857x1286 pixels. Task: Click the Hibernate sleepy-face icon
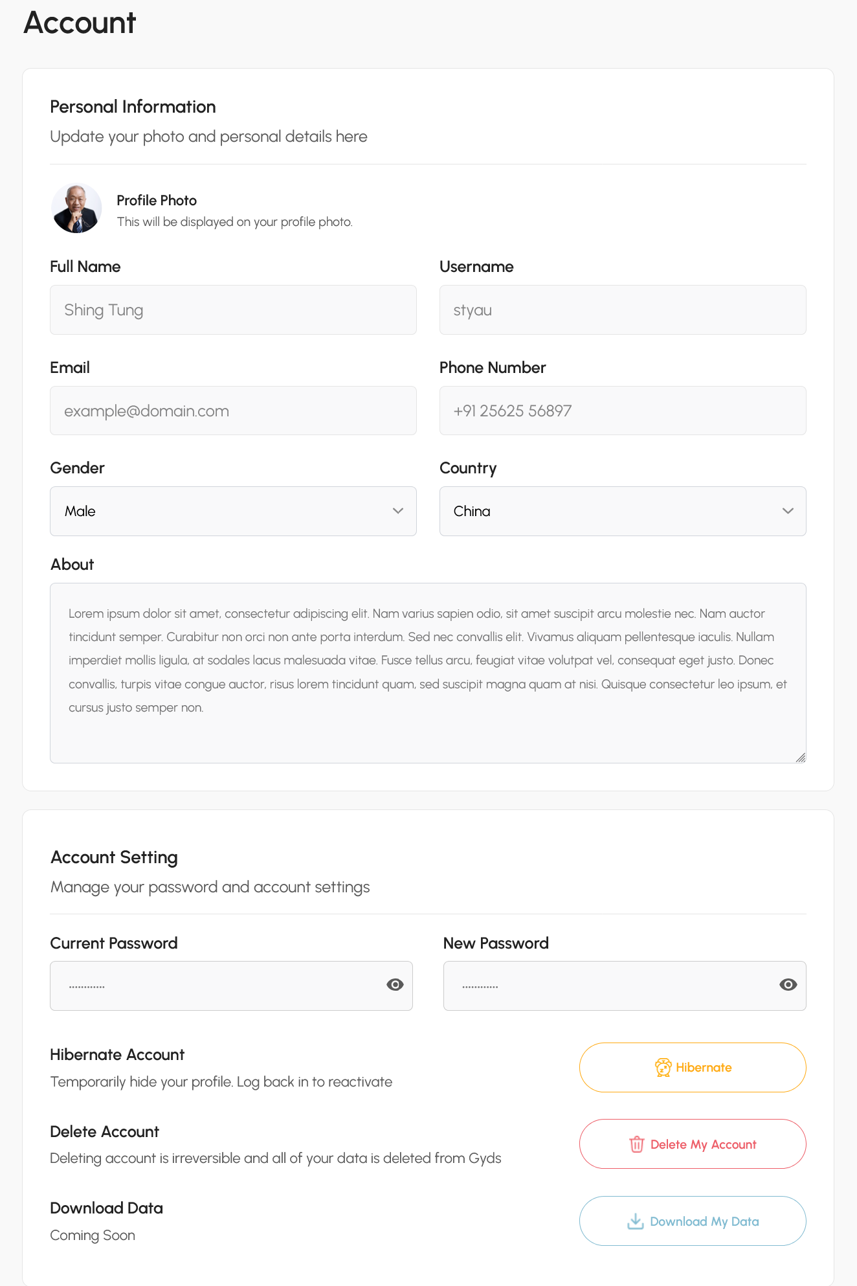[x=663, y=1067]
